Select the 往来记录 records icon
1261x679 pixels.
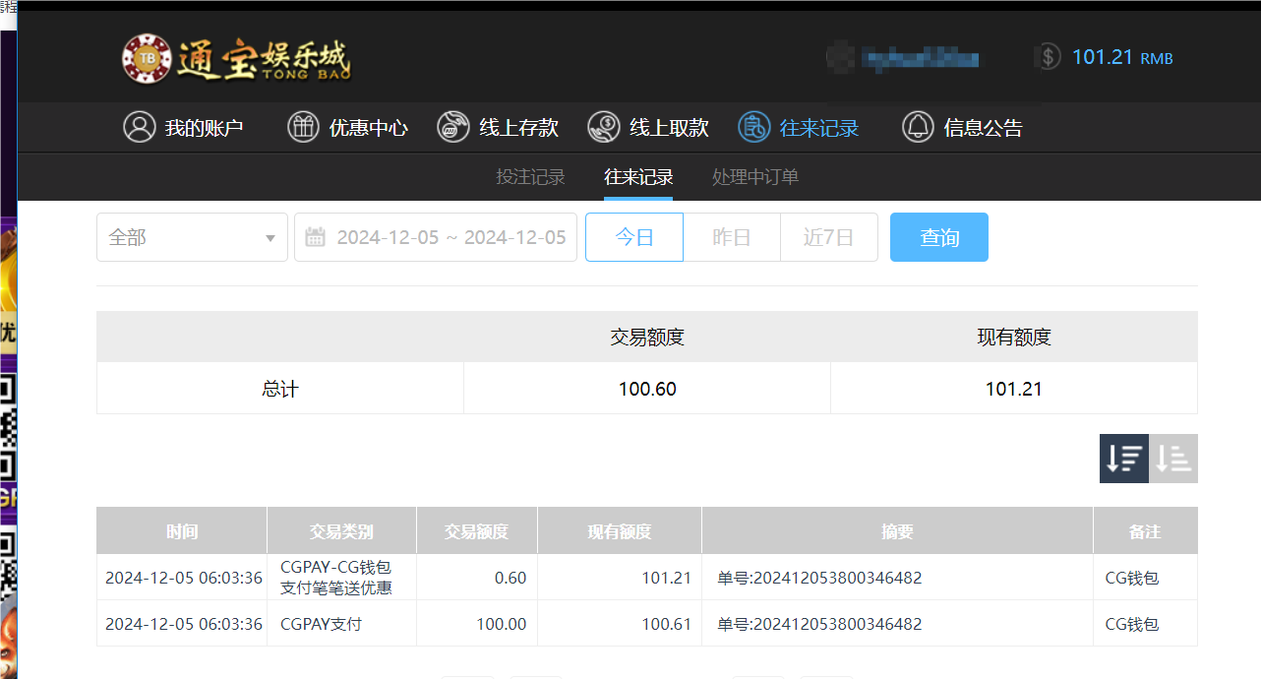(752, 127)
